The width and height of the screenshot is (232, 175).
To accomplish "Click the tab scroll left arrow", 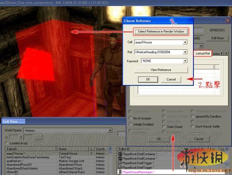I will click(222, 53).
